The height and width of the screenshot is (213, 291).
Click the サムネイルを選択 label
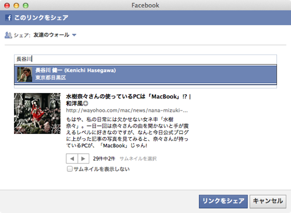click(138, 159)
